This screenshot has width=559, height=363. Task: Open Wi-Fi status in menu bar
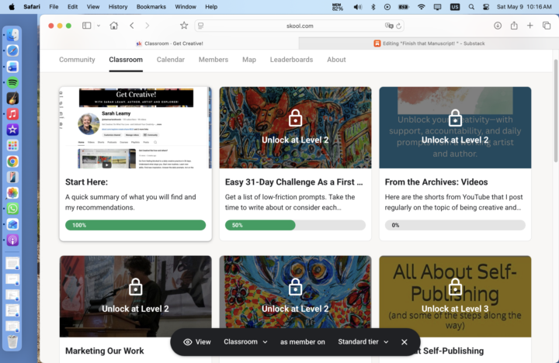coord(422,7)
